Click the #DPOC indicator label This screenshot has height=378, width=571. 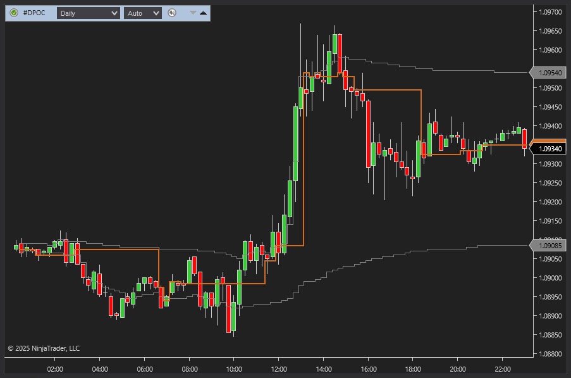(x=34, y=13)
